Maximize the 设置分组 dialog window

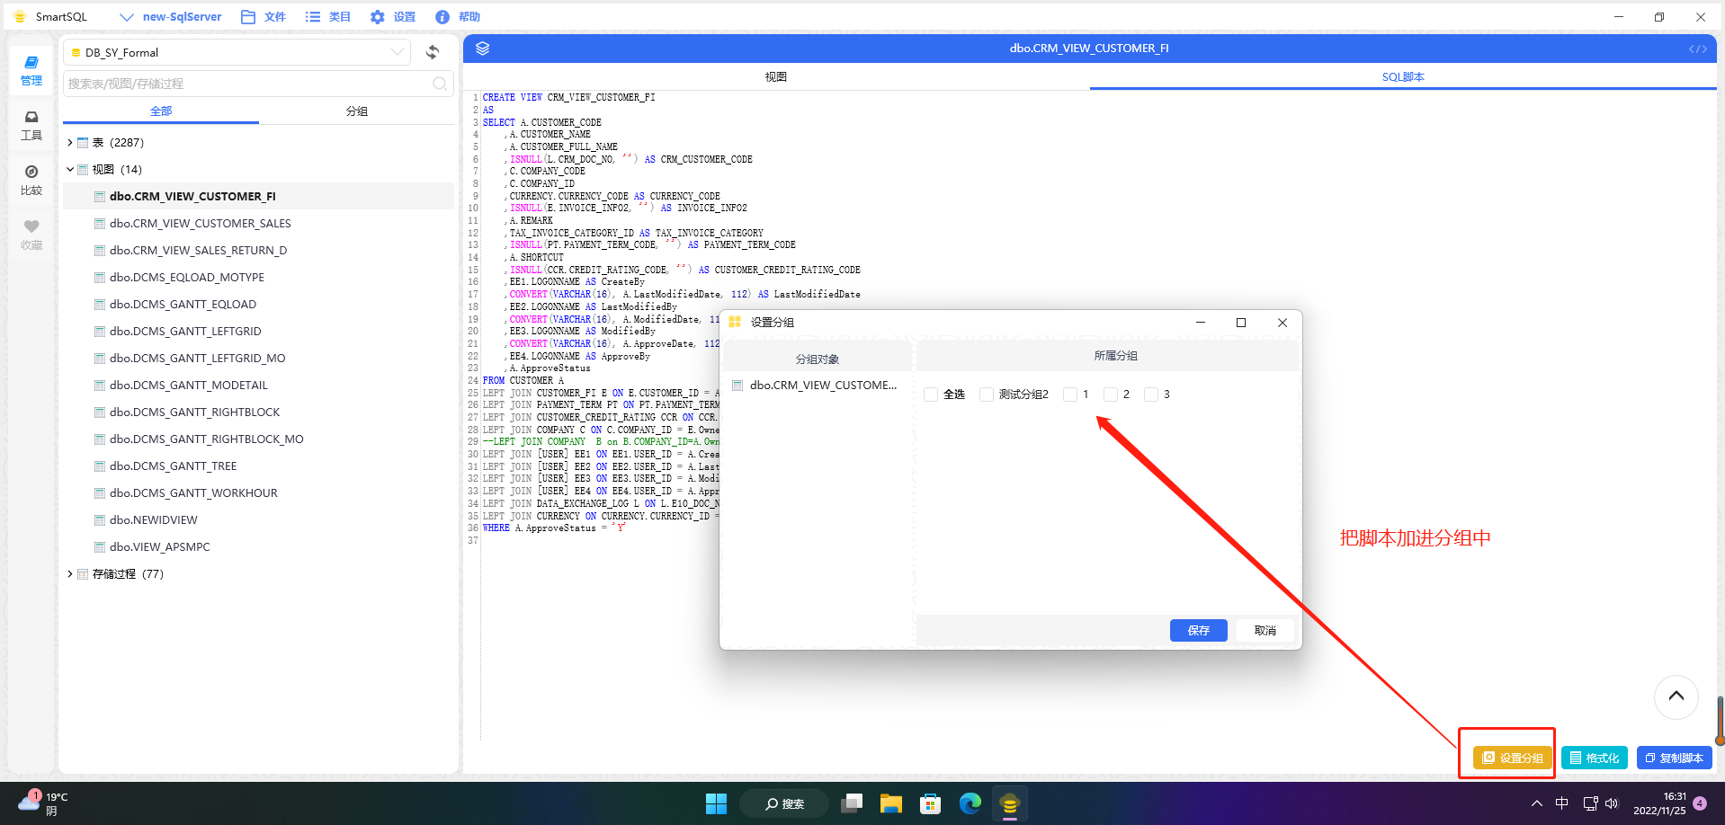pos(1241,323)
